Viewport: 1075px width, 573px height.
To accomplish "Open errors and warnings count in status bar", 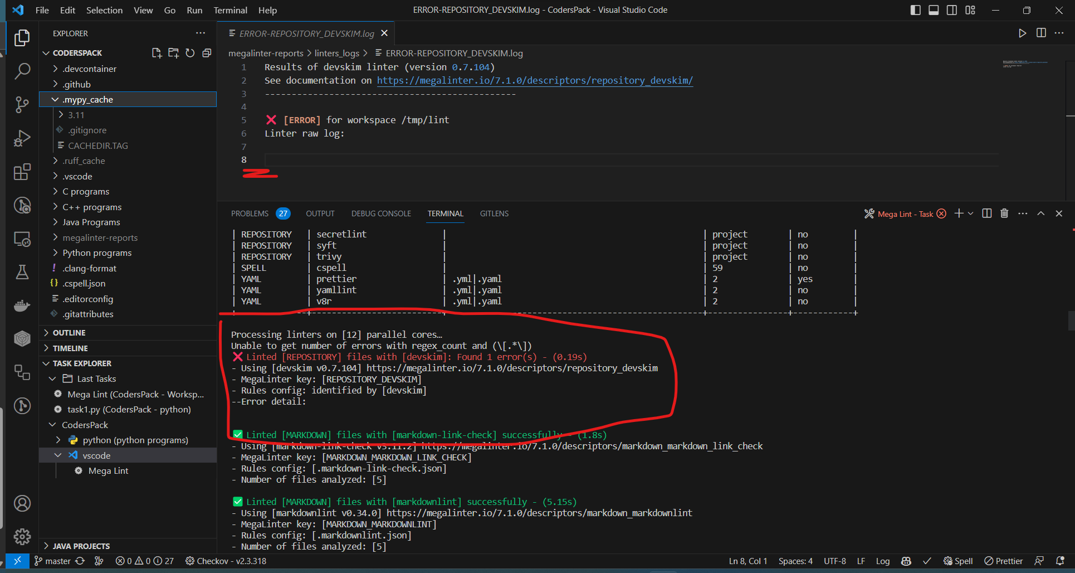I will coord(144,561).
